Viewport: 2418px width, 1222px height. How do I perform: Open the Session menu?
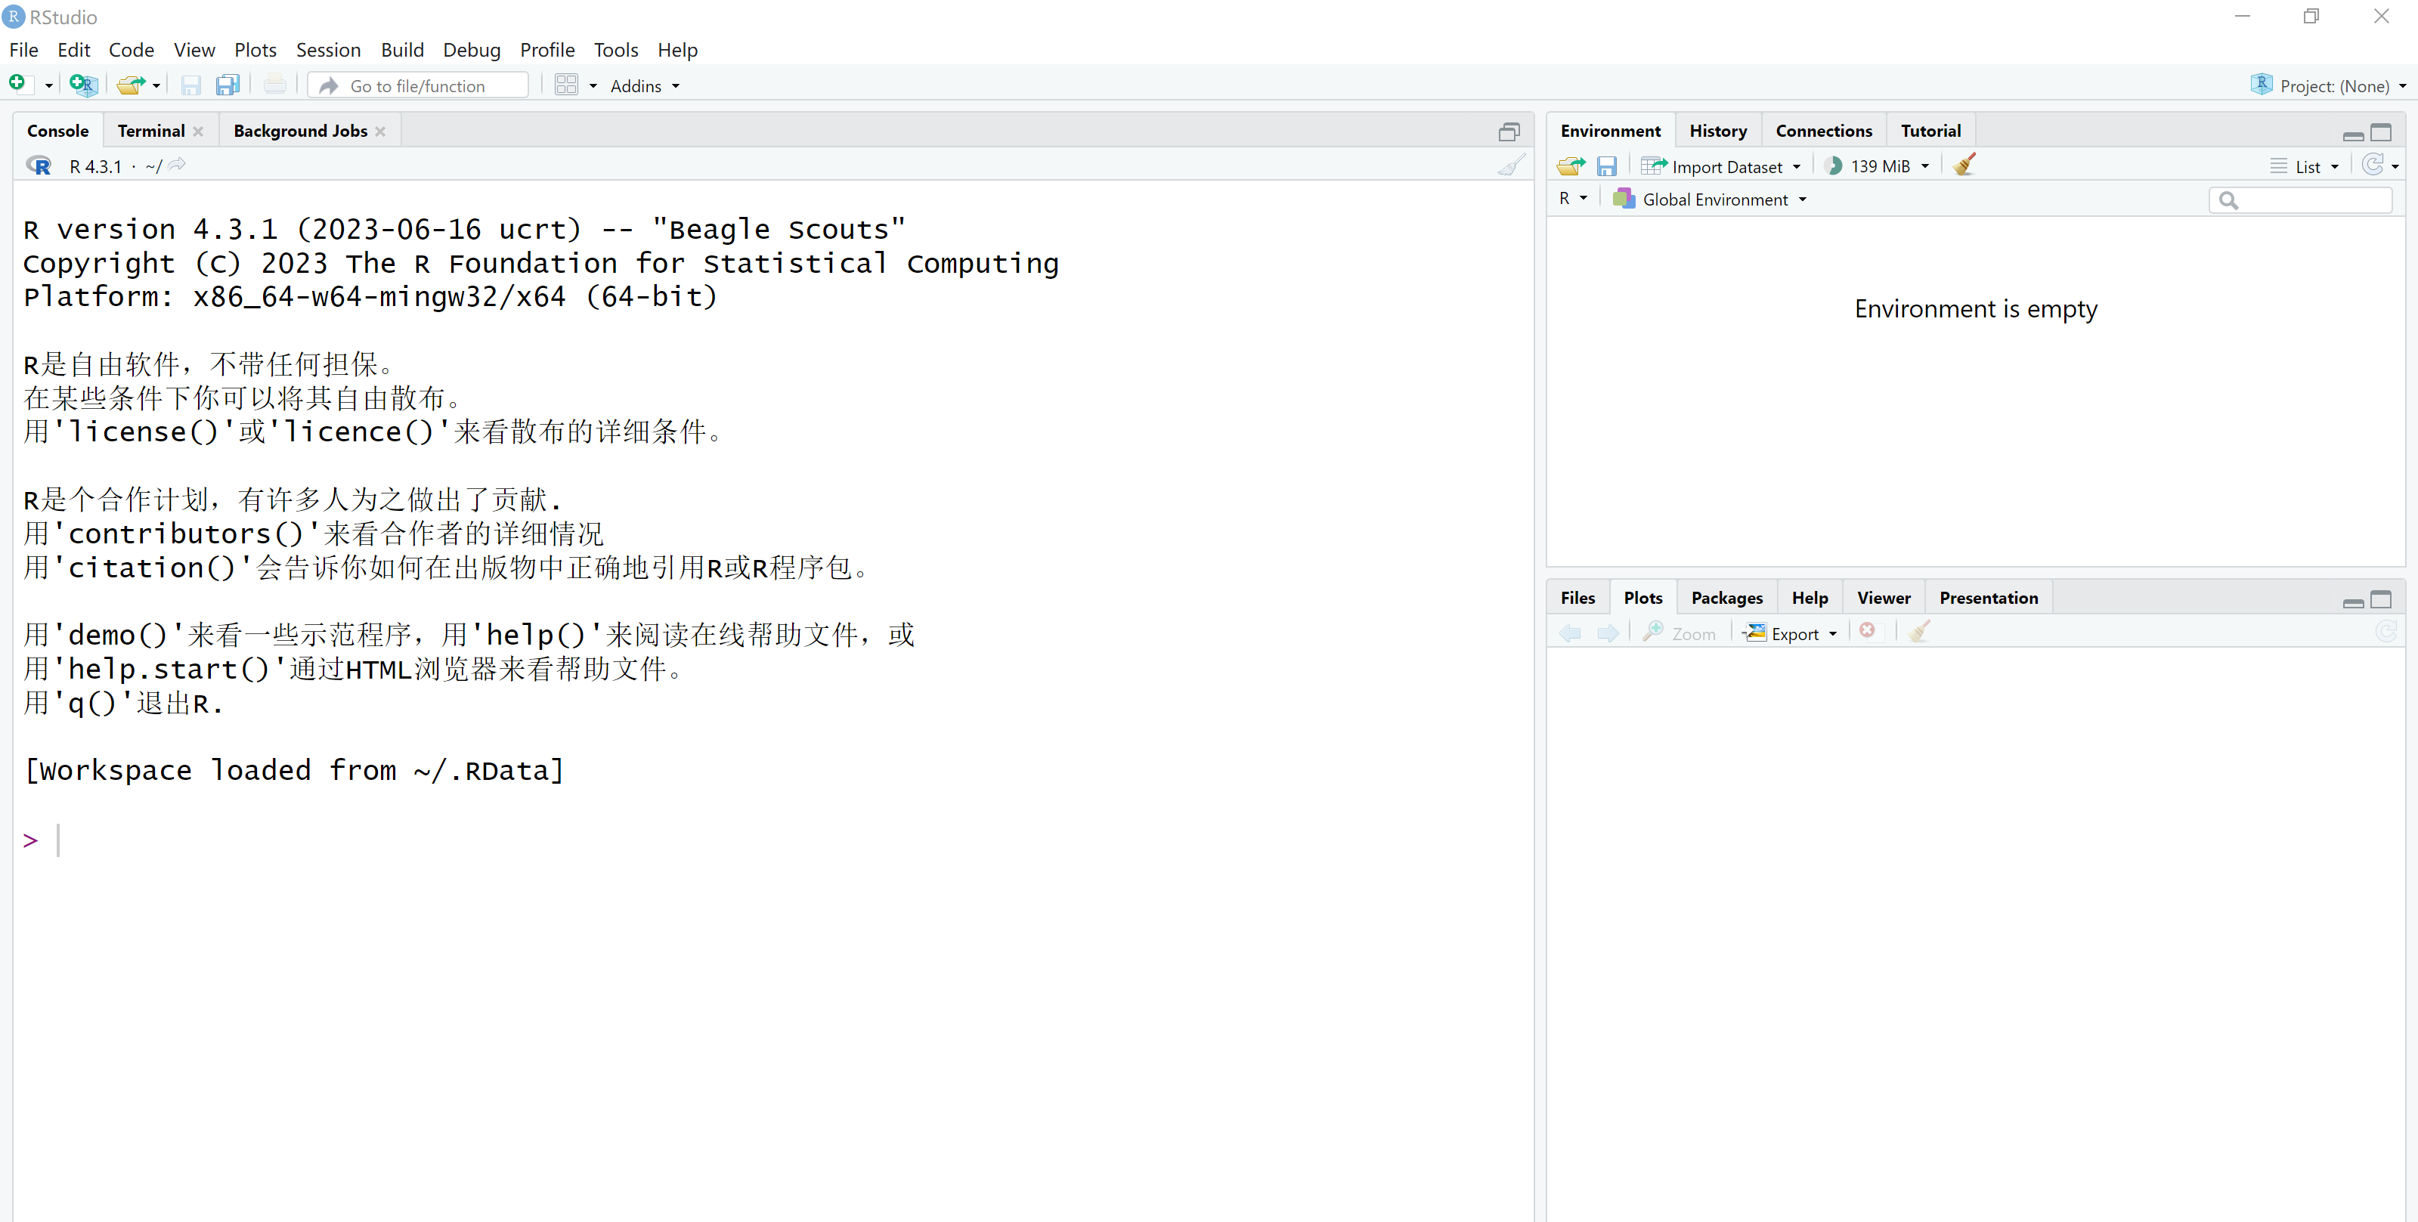pyautogui.click(x=329, y=50)
